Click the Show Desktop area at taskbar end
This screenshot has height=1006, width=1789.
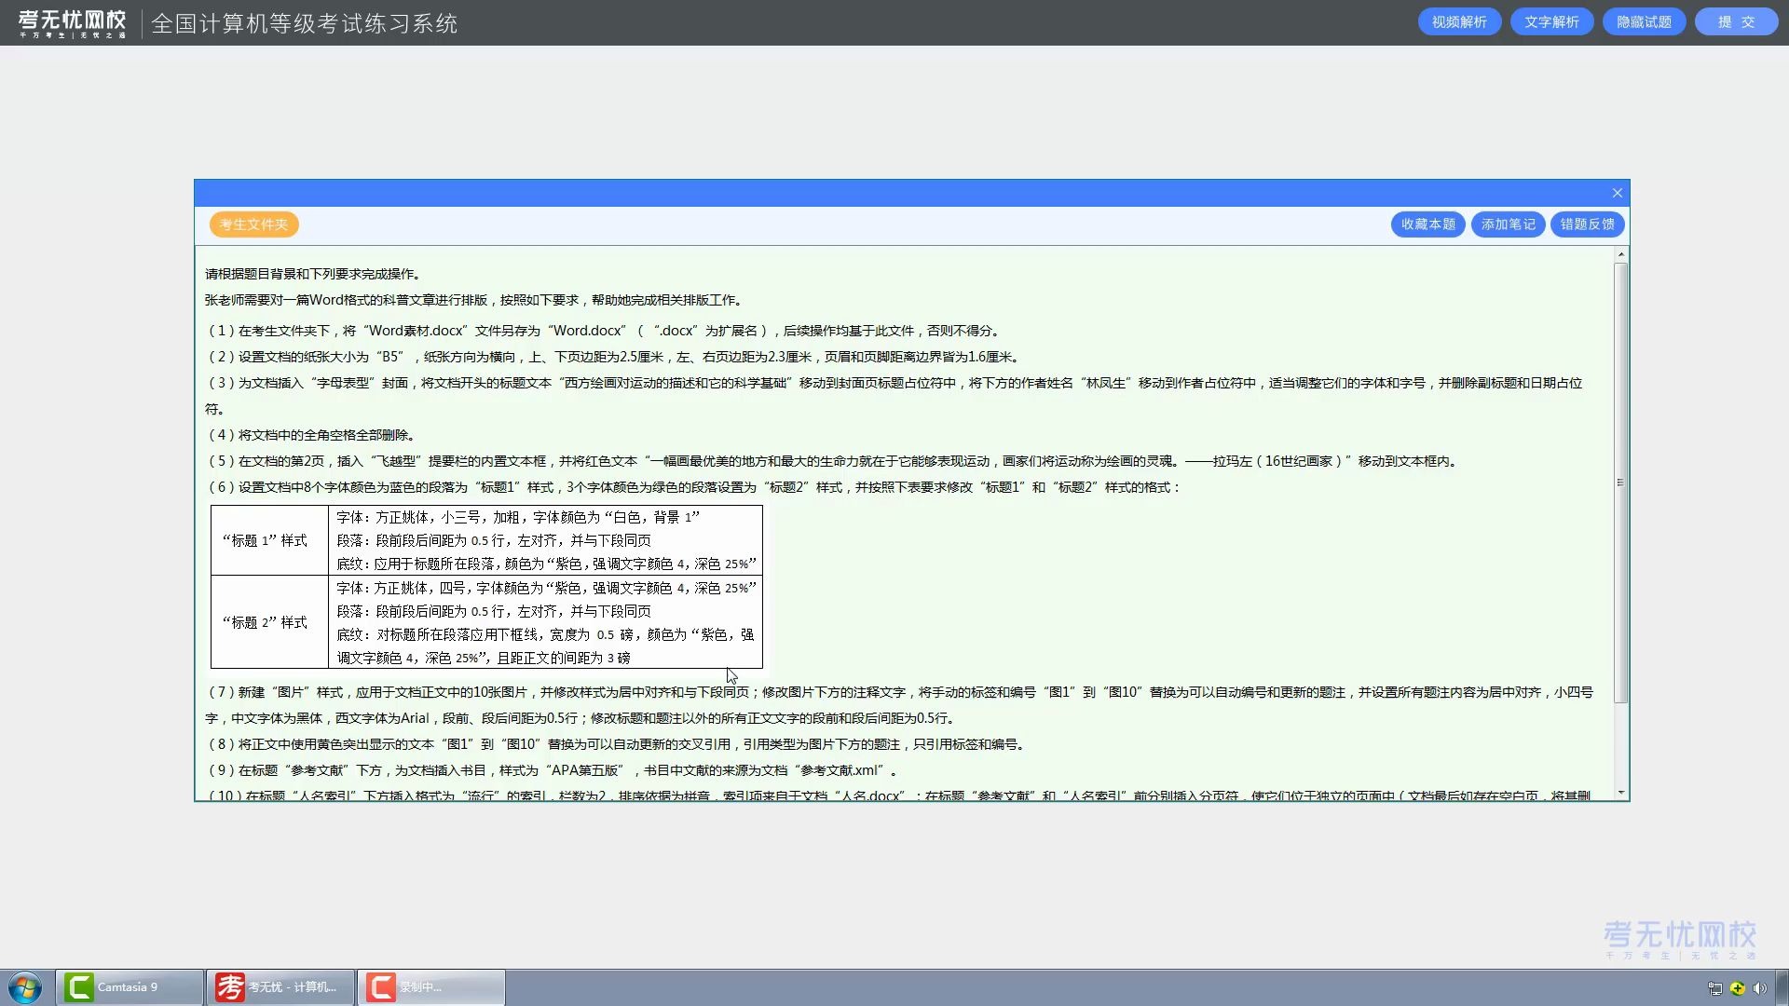click(1784, 988)
